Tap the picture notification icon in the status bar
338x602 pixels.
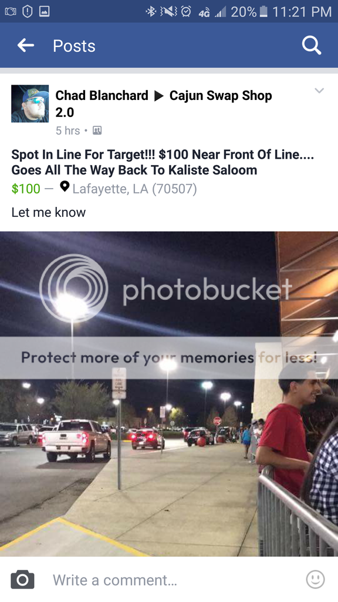point(45,12)
